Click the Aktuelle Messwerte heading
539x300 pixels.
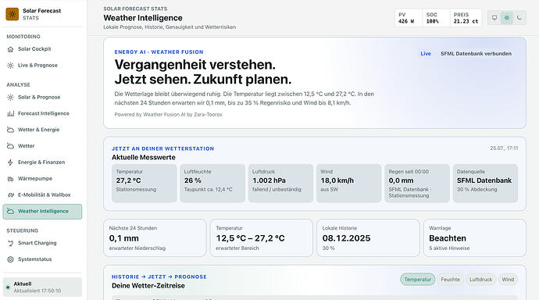[144, 157]
